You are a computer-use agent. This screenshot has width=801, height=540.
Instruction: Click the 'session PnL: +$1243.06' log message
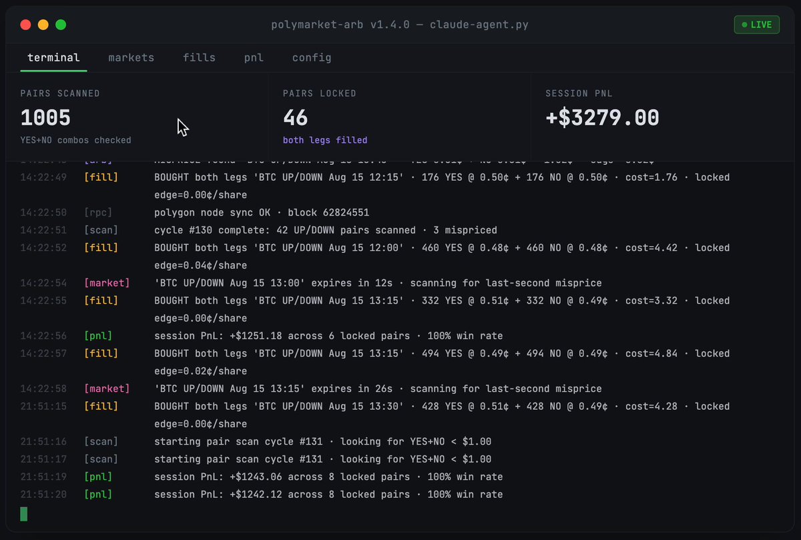(328, 477)
